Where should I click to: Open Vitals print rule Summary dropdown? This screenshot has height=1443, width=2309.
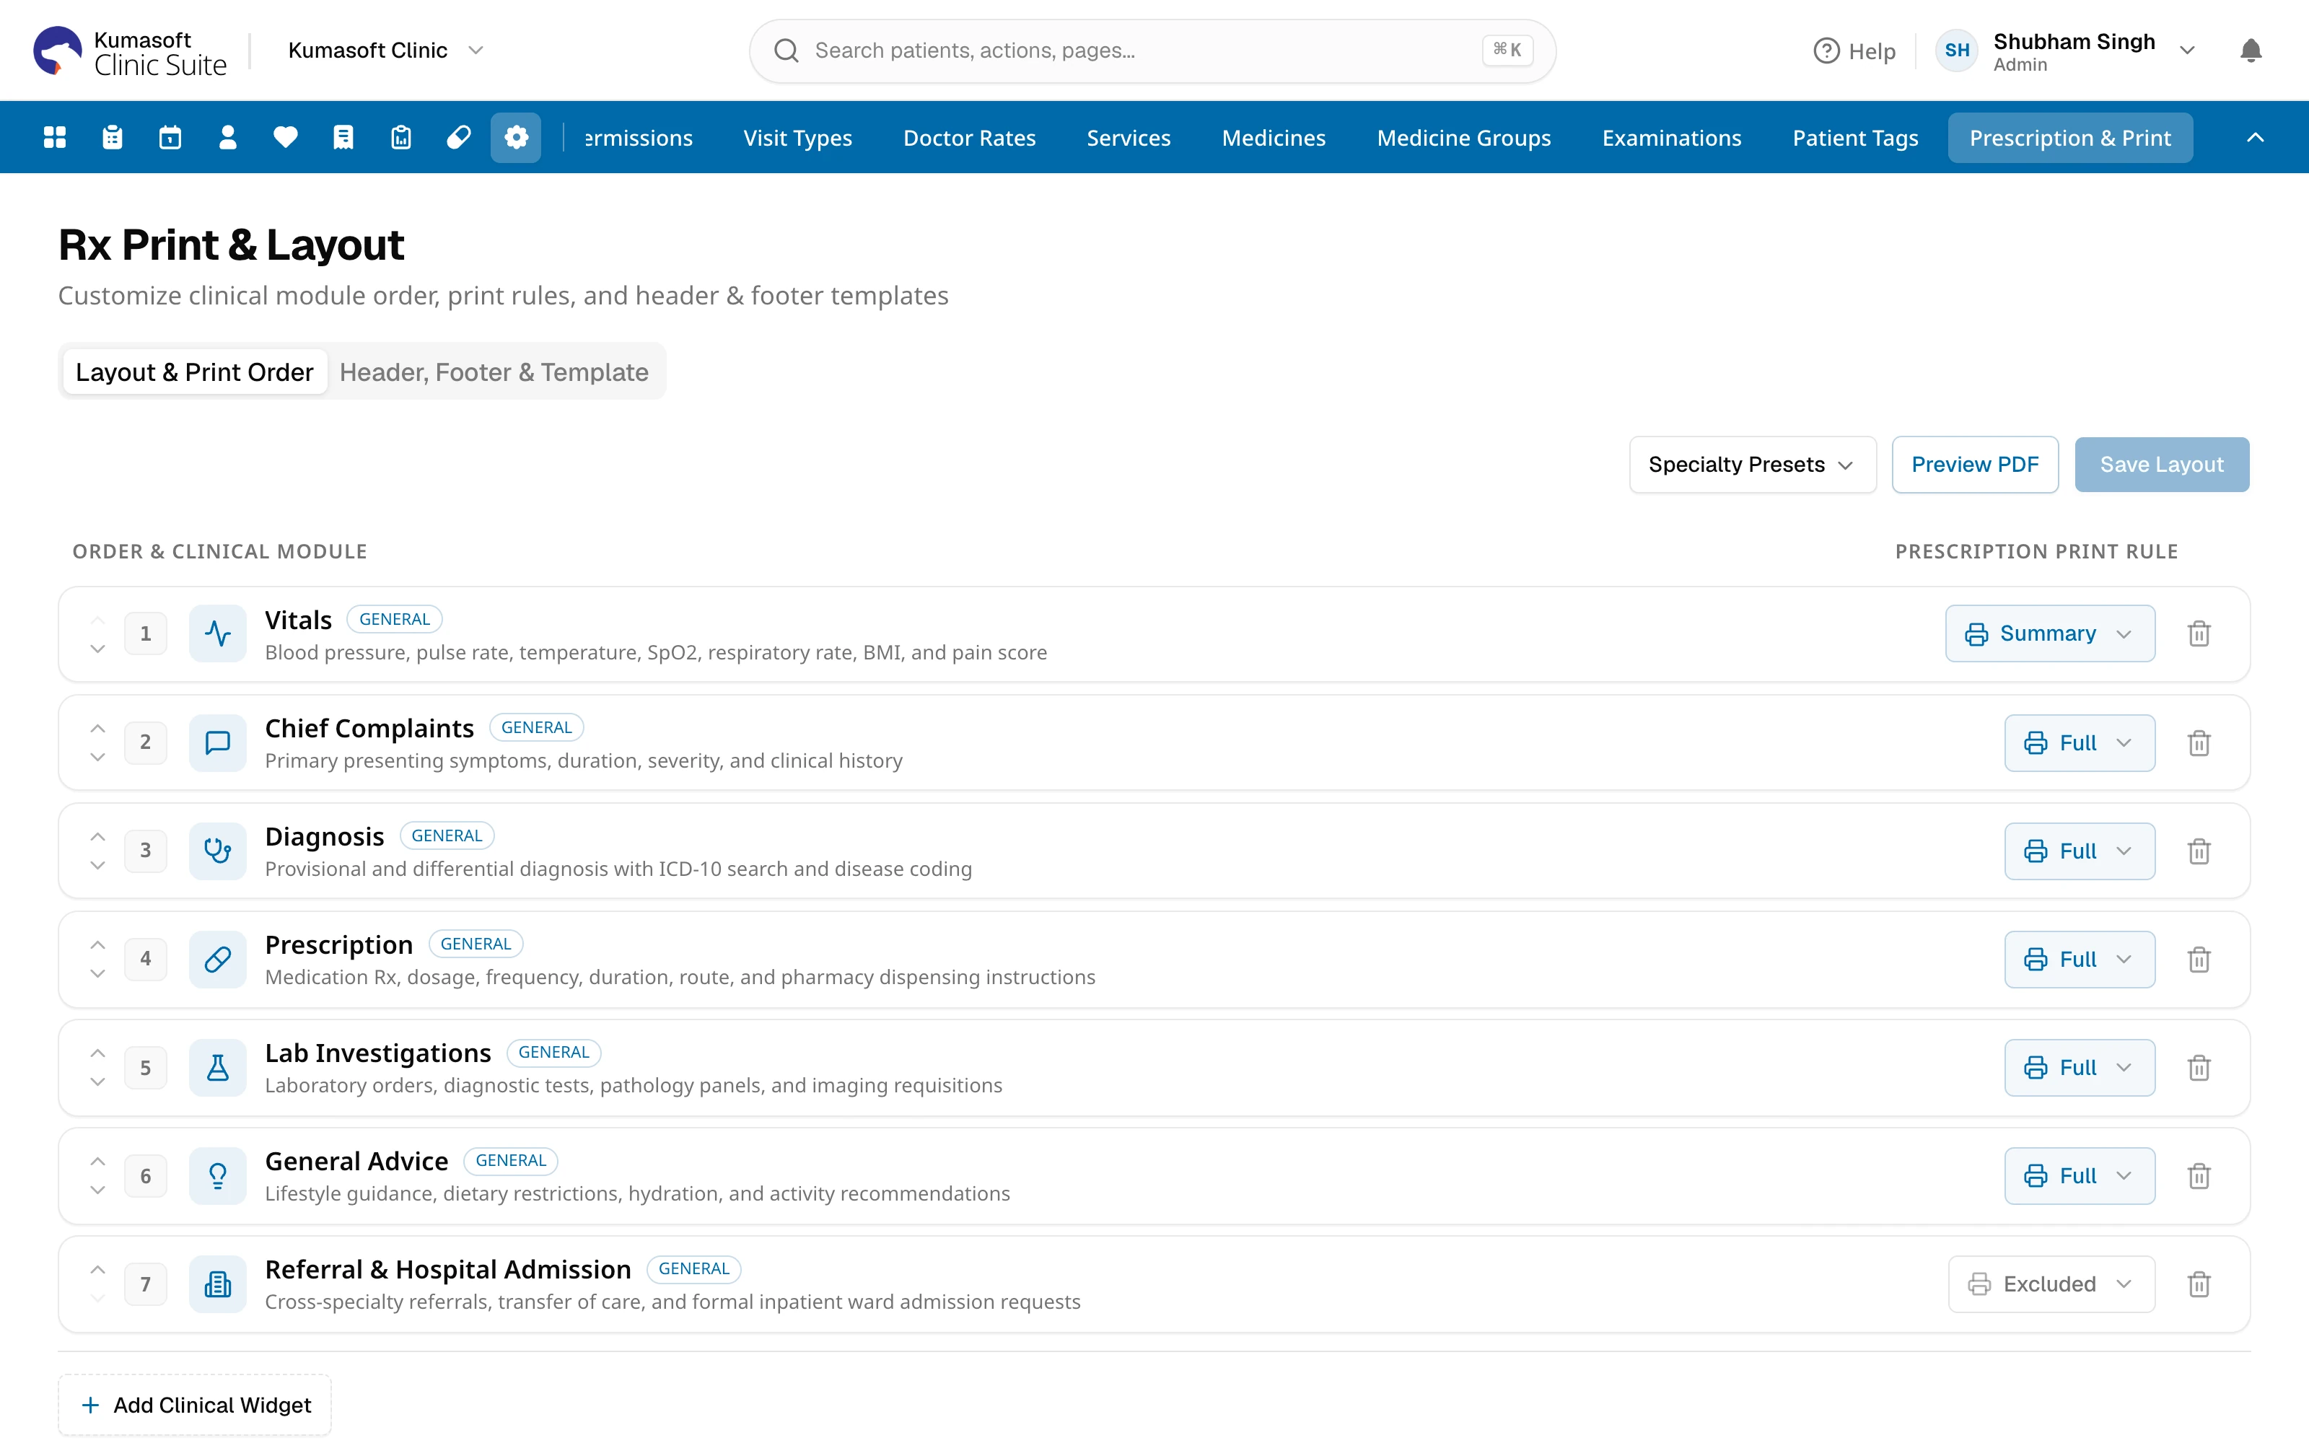[2049, 633]
